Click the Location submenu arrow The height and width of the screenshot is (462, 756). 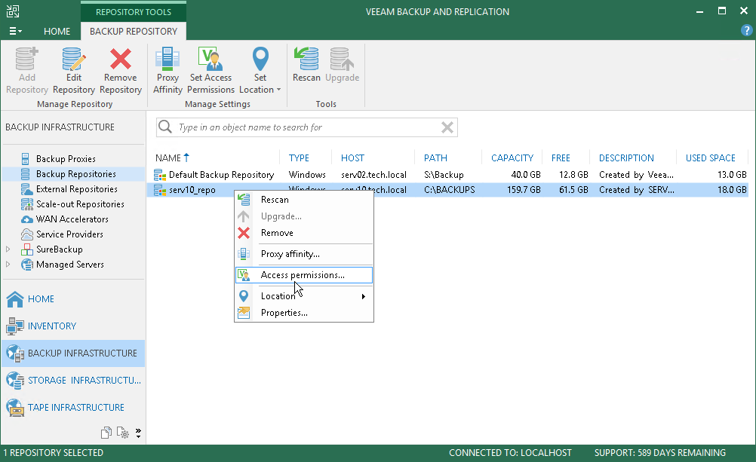(364, 296)
